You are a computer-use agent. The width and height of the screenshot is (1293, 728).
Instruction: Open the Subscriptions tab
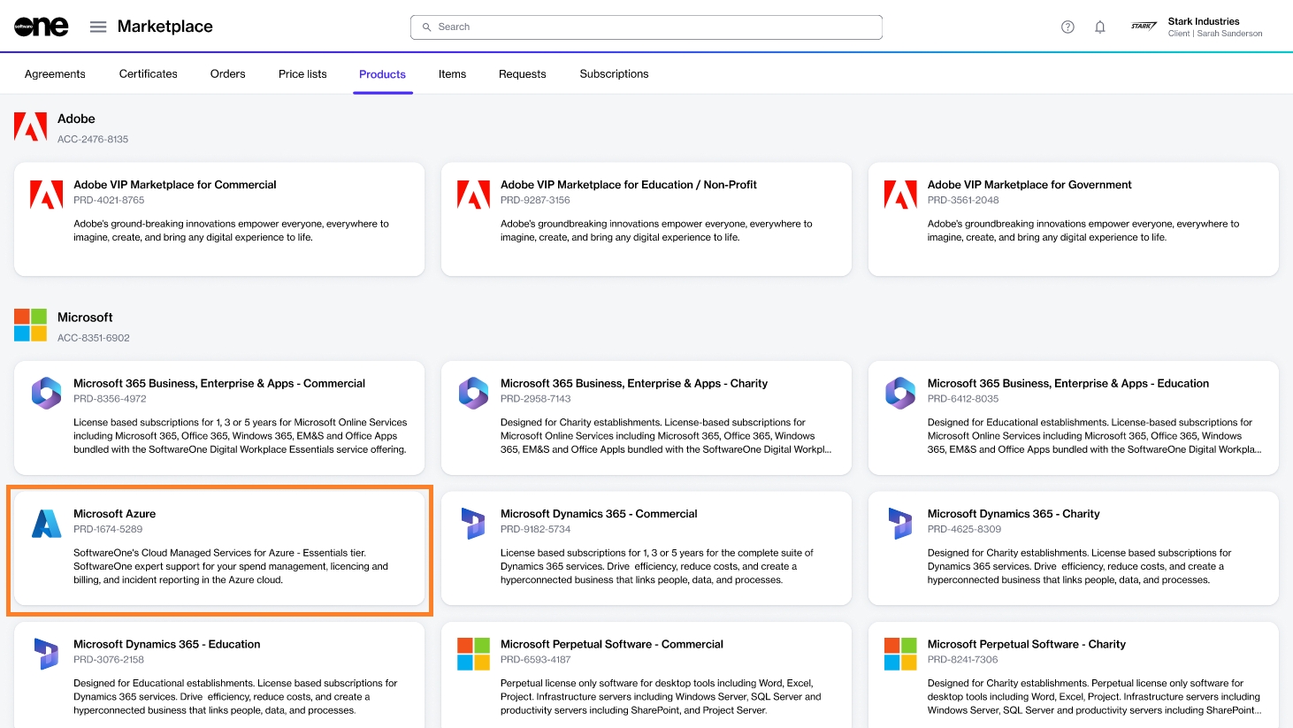(614, 74)
